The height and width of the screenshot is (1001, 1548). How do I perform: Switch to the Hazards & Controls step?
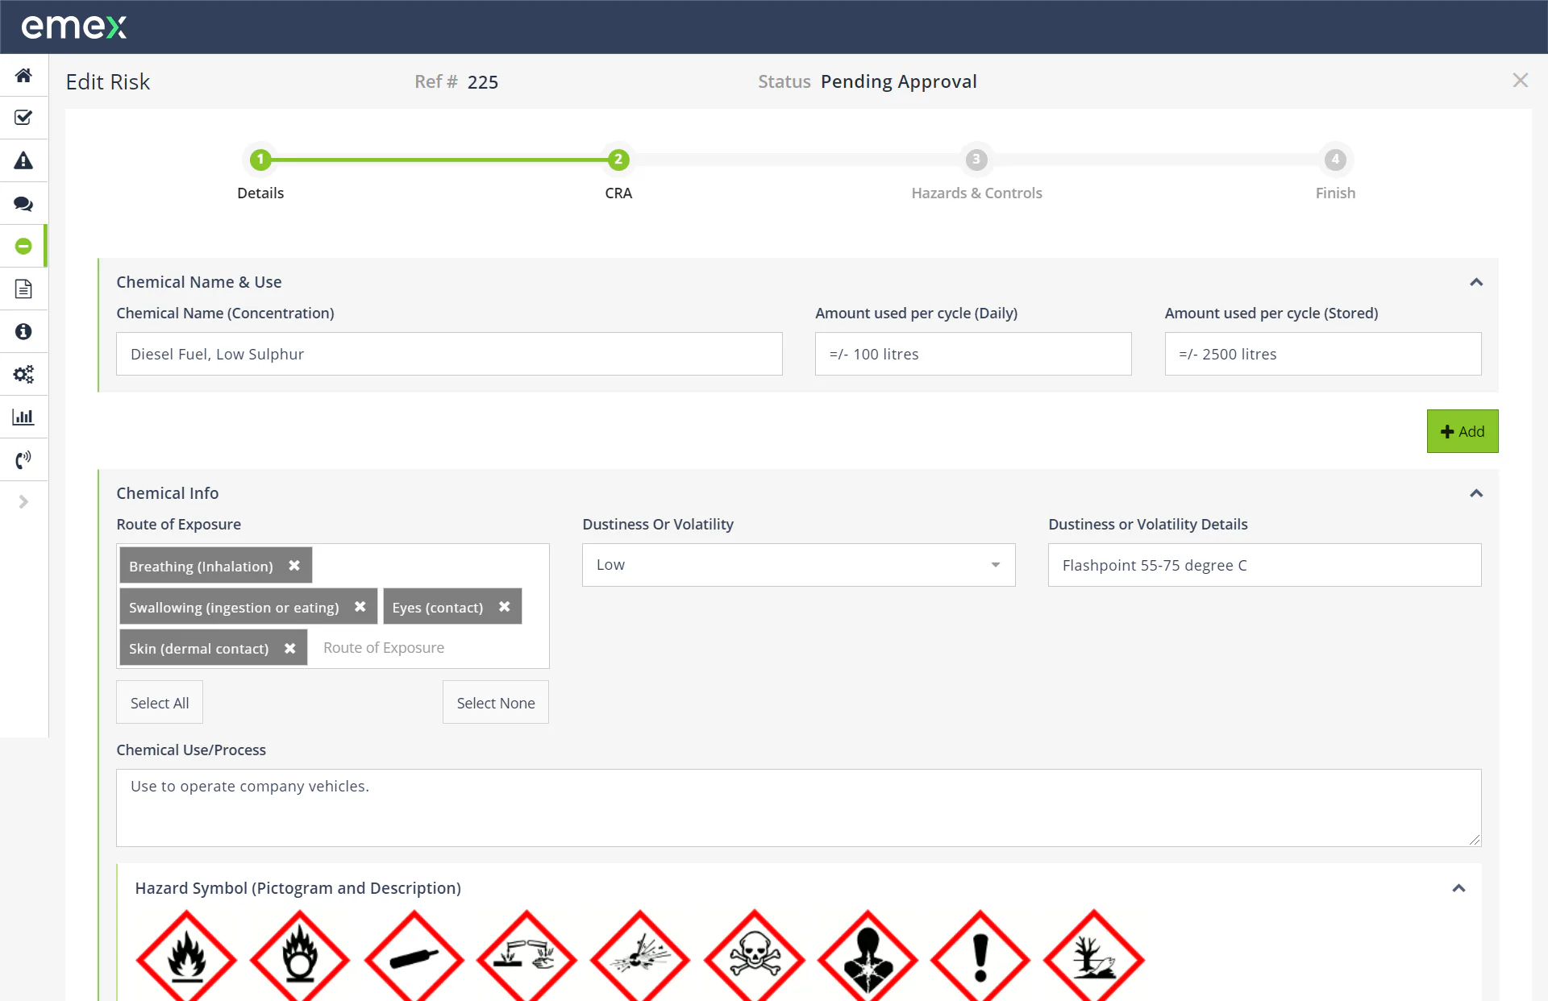click(976, 160)
